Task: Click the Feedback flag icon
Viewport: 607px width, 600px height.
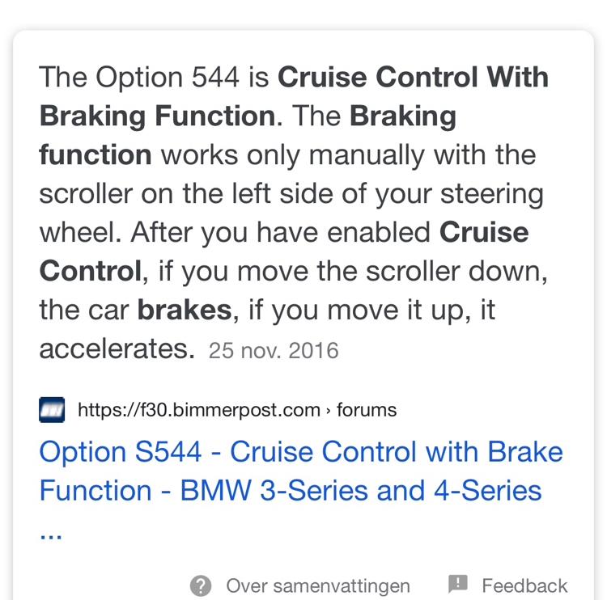Action: [x=458, y=584]
